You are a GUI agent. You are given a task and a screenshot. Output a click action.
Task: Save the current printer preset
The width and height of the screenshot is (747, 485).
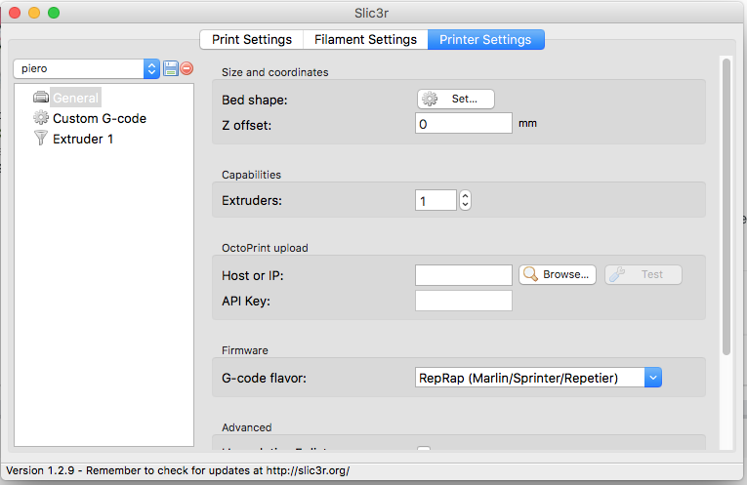pyautogui.click(x=171, y=68)
